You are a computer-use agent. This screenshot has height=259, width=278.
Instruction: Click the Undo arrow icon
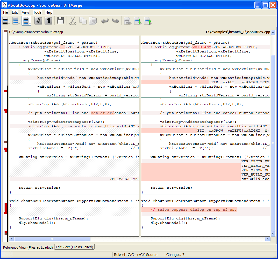105,21
